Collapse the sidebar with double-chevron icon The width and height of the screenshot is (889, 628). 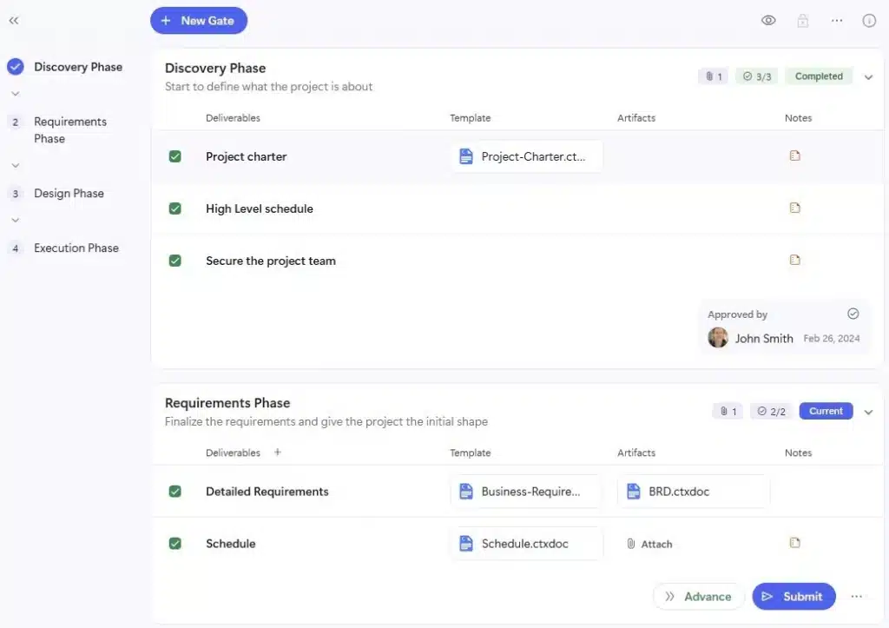(x=14, y=20)
